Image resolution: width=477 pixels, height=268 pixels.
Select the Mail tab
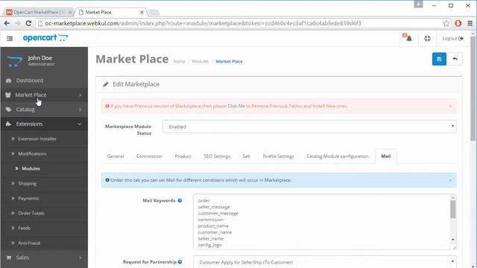click(386, 156)
